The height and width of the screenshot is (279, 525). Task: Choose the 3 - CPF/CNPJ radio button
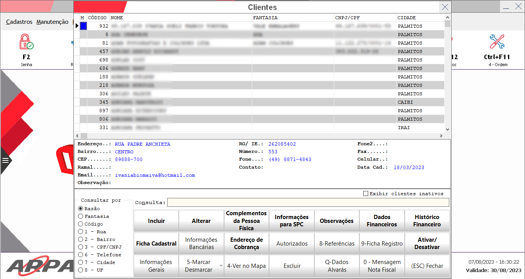81,247
